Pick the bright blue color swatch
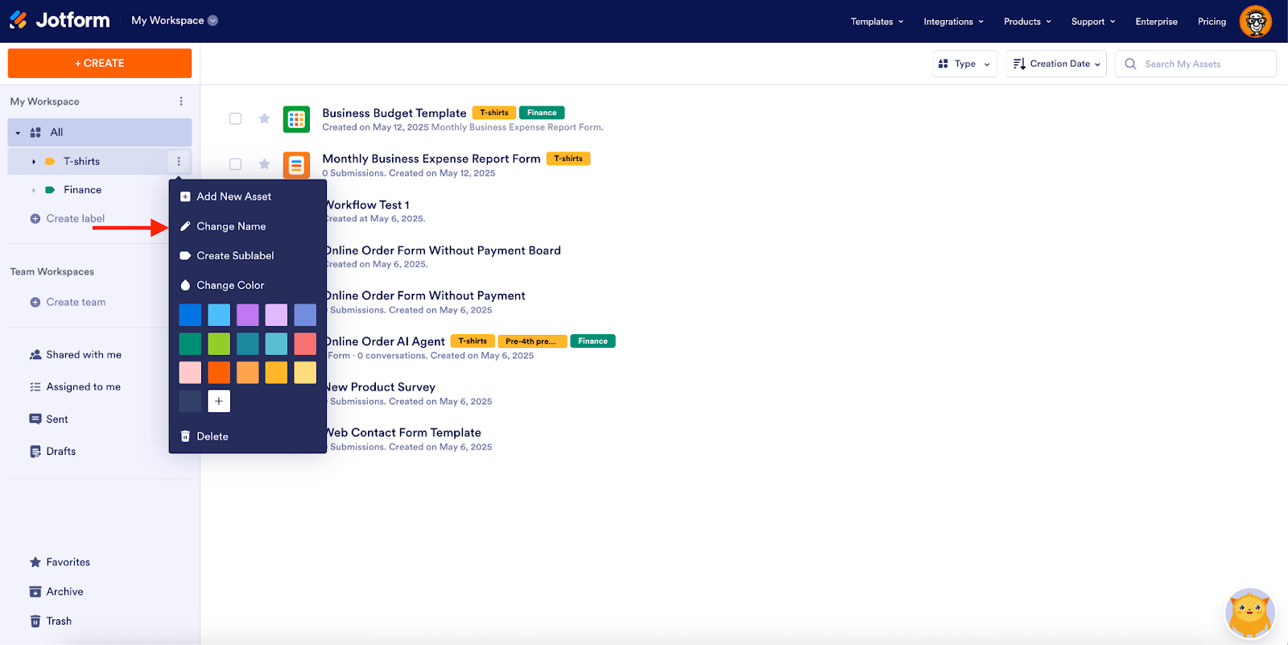This screenshot has height=645, width=1288. (x=190, y=315)
